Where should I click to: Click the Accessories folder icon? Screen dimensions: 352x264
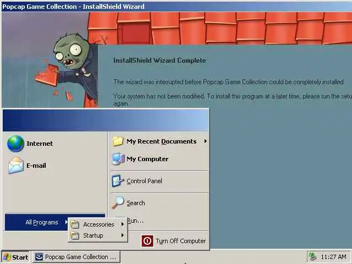pyautogui.click(x=75, y=224)
